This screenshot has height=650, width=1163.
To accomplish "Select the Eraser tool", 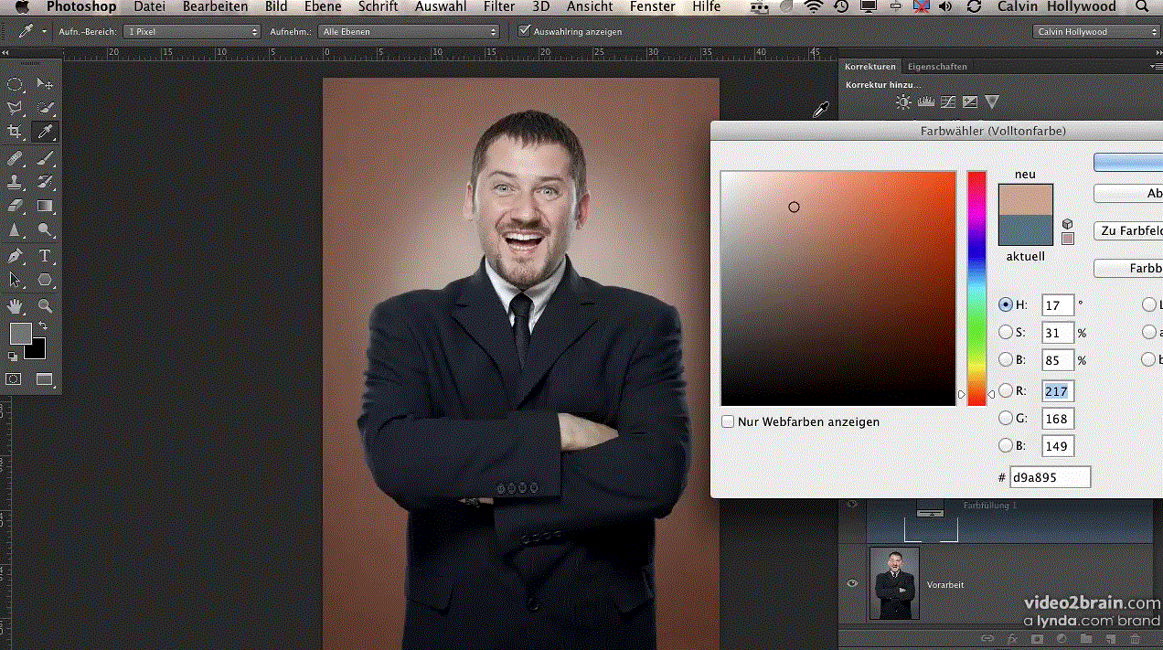I will coord(15,207).
